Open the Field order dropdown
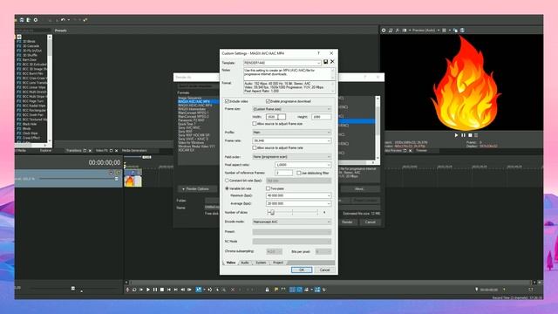 point(292,157)
